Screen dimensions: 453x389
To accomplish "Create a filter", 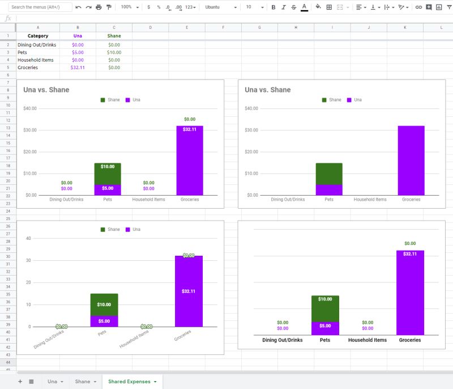I will (450, 7).
